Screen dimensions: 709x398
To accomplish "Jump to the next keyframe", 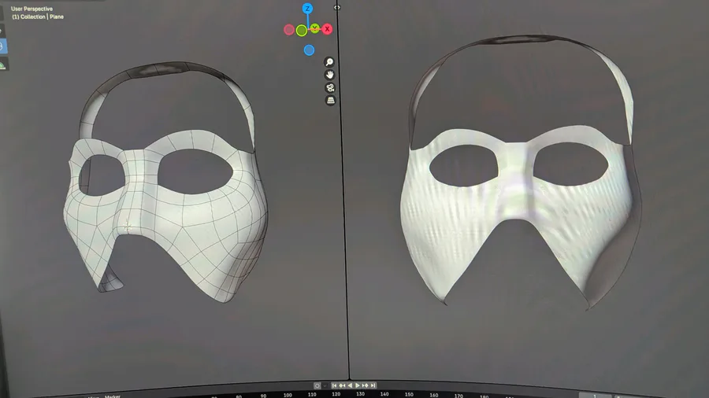I will click(365, 385).
